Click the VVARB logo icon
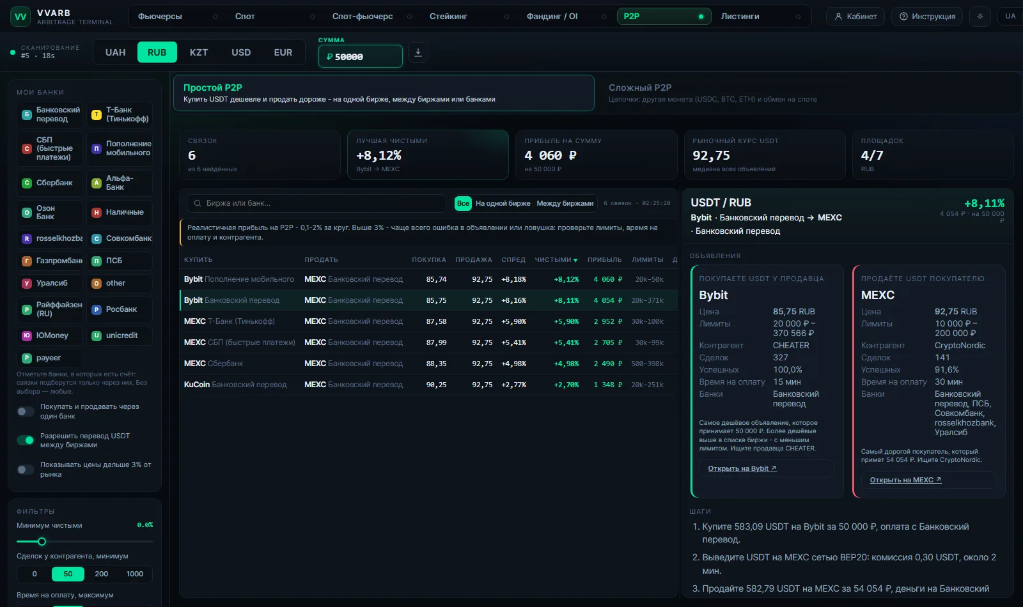Viewport: 1023px width, 607px height. click(x=20, y=17)
